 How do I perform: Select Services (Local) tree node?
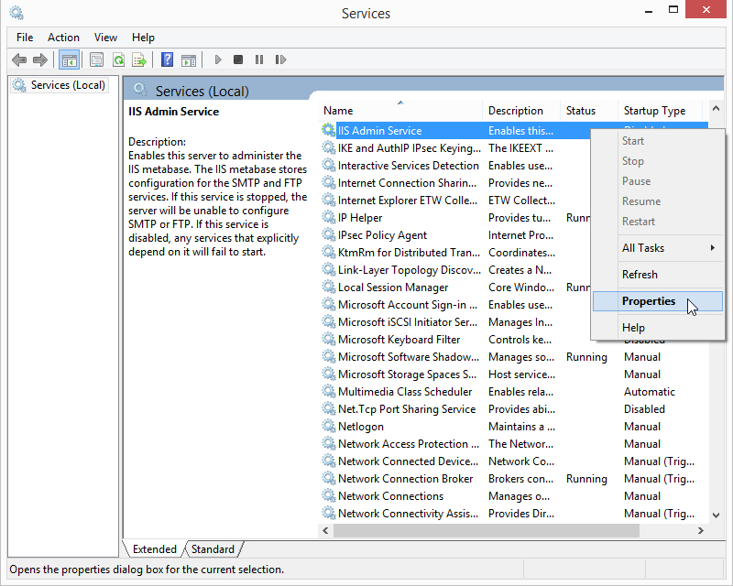(60, 85)
